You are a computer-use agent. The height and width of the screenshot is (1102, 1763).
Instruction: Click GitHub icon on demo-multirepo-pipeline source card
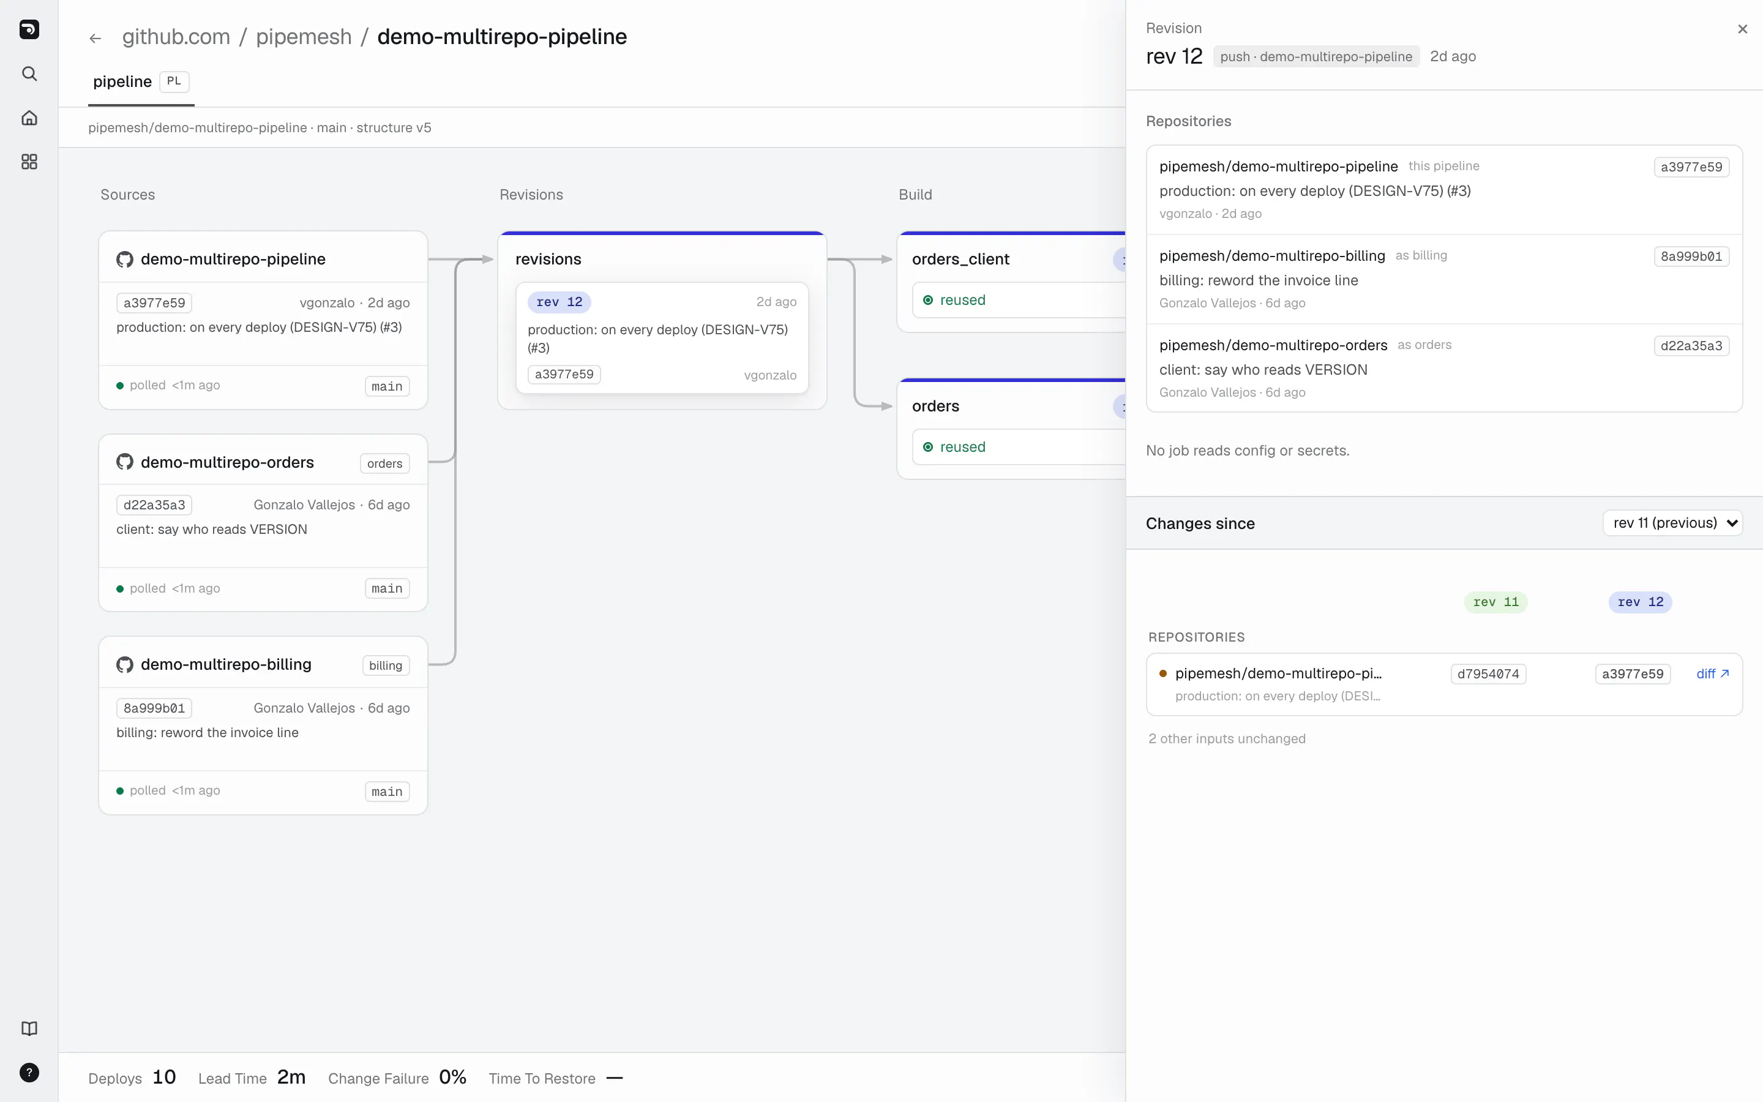[125, 260]
